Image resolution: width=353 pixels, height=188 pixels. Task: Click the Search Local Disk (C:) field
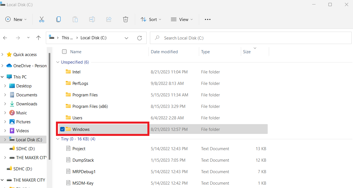[251, 38]
